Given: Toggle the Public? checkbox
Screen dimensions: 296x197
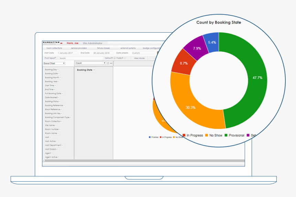Looking at the screenshot, I should (125, 58).
